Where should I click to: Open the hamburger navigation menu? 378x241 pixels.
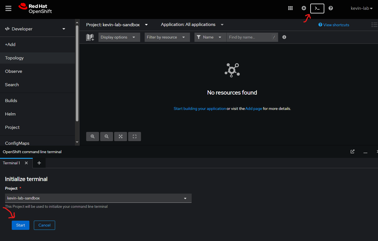[8, 8]
